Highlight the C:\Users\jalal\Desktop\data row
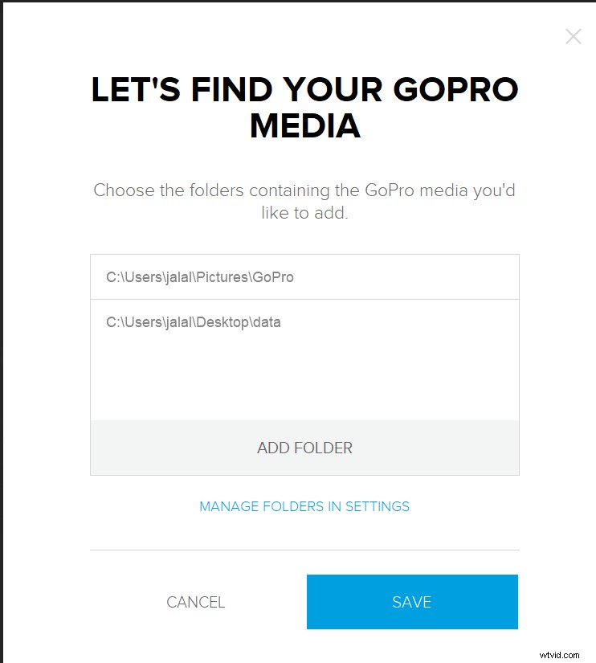The width and height of the screenshot is (596, 663). [x=304, y=322]
